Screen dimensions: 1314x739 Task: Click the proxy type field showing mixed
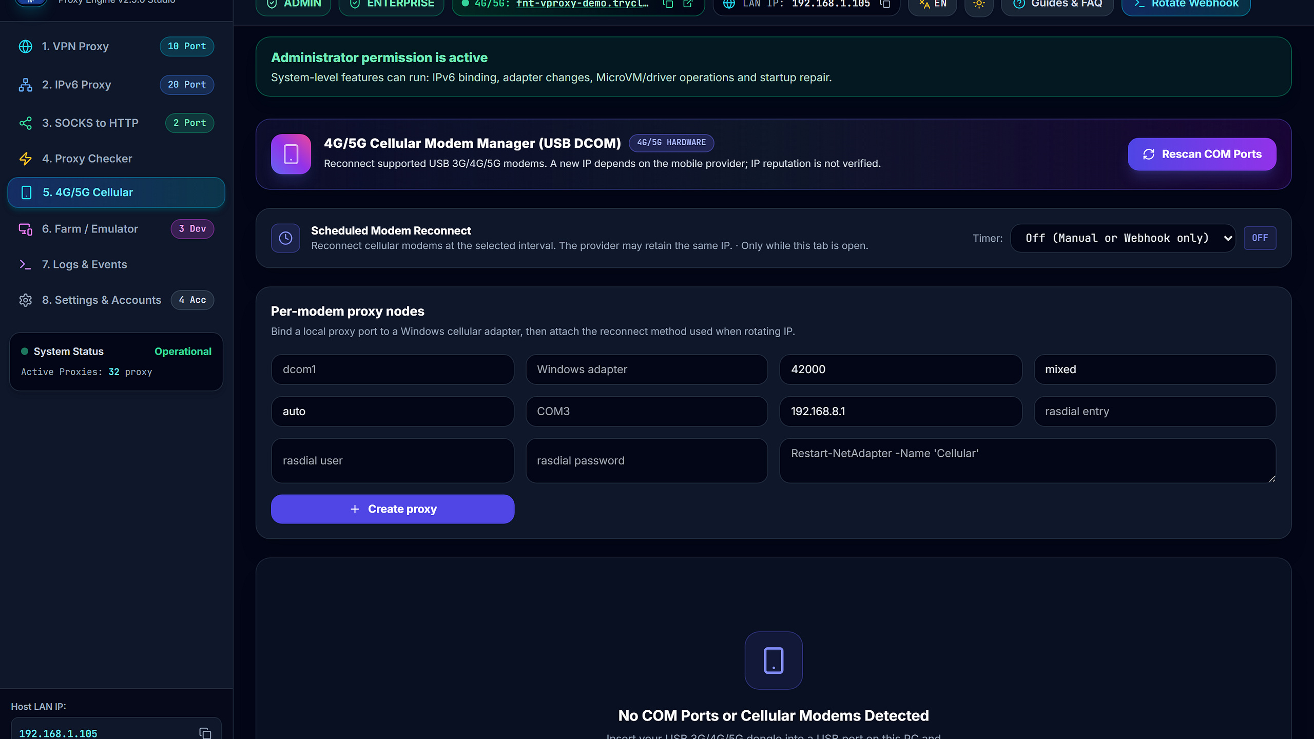[x=1155, y=369]
